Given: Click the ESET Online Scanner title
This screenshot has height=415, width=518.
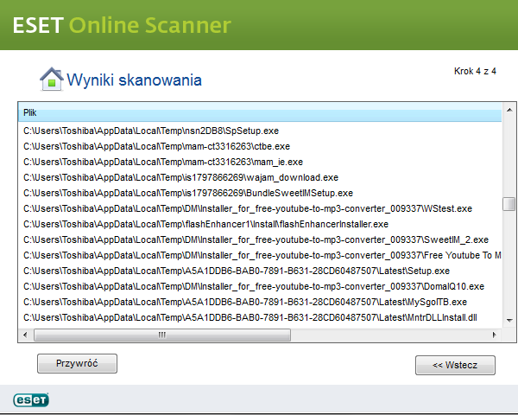Looking at the screenshot, I should [122, 25].
